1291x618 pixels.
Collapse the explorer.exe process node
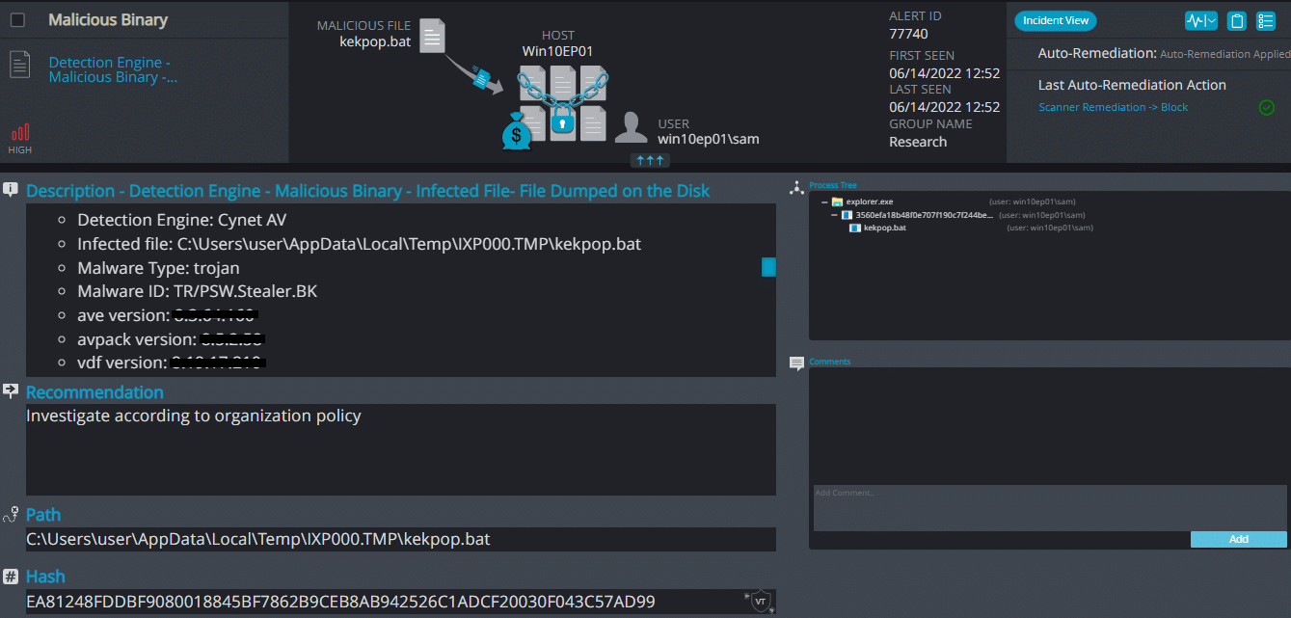click(824, 202)
